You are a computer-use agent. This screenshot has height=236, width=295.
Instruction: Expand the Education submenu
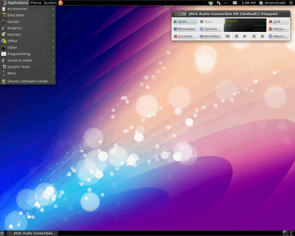pos(28,15)
